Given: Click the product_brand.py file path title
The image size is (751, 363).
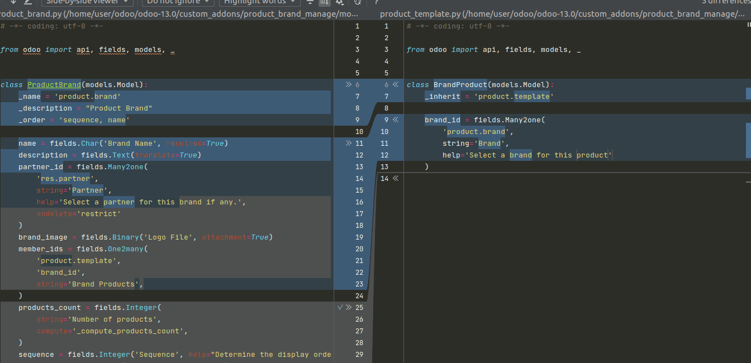Looking at the screenshot, I should [180, 14].
